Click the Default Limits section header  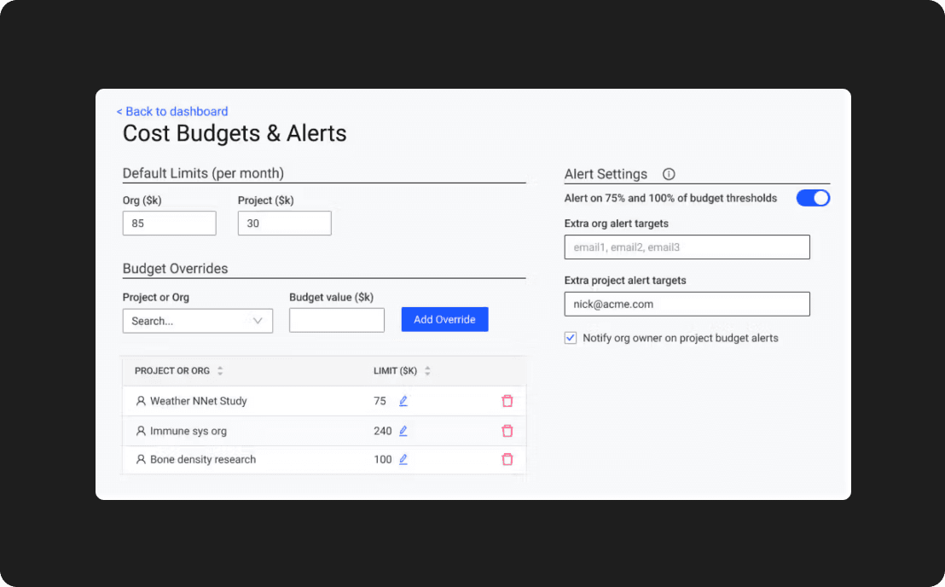pyautogui.click(x=201, y=172)
